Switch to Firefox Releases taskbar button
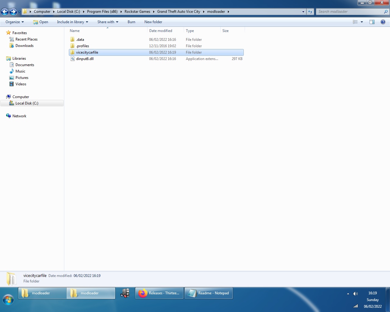The image size is (390, 312). tap(159, 293)
